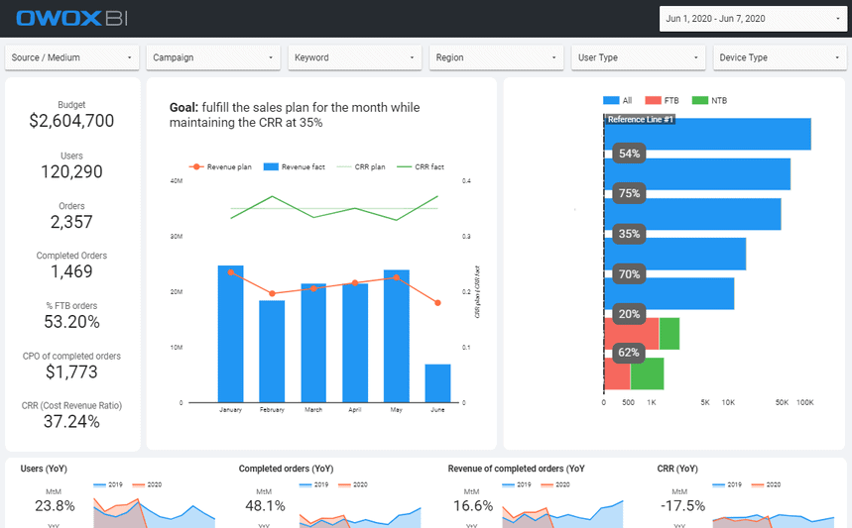Select the Orders value 2,357

point(71,221)
